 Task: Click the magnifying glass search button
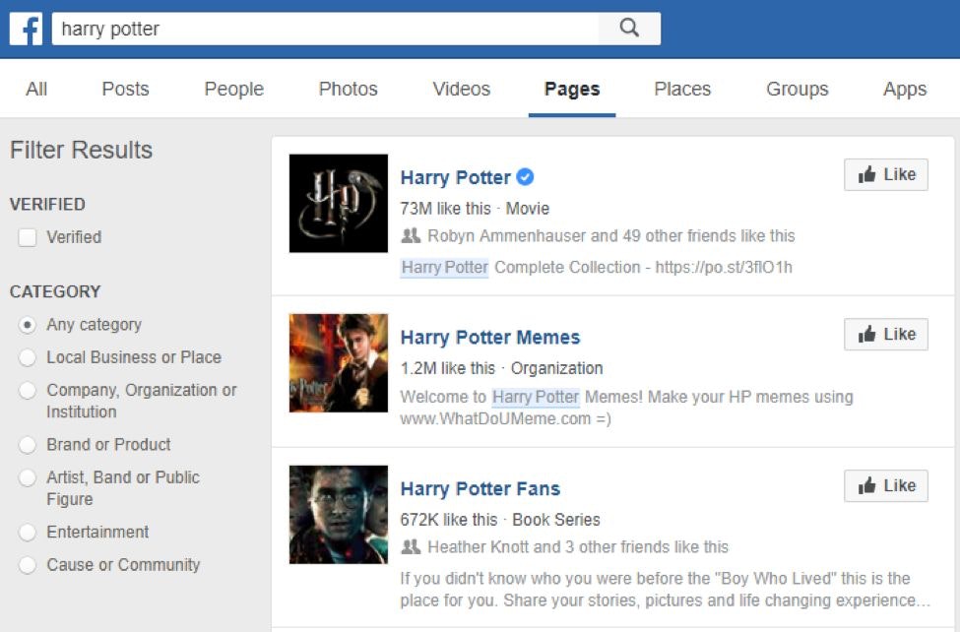pyautogui.click(x=629, y=29)
